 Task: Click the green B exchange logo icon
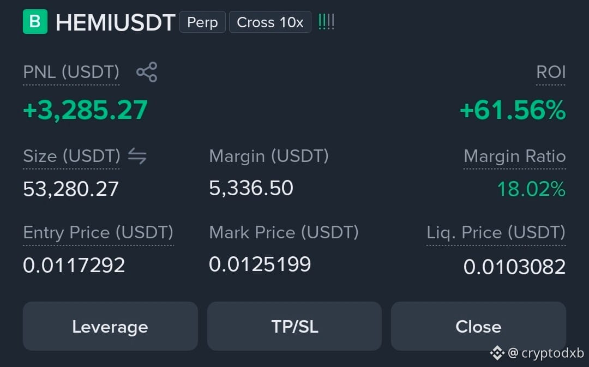[35, 22]
